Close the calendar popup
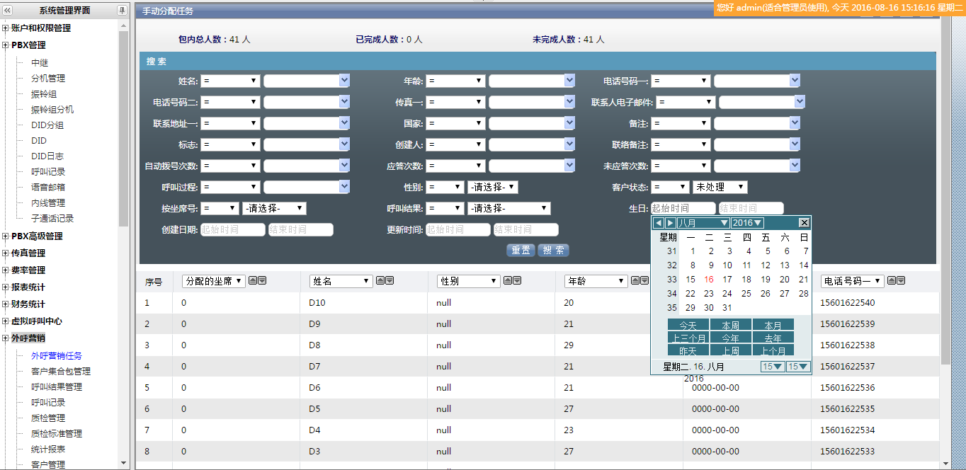The height and width of the screenshot is (470, 966). click(x=804, y=223)
